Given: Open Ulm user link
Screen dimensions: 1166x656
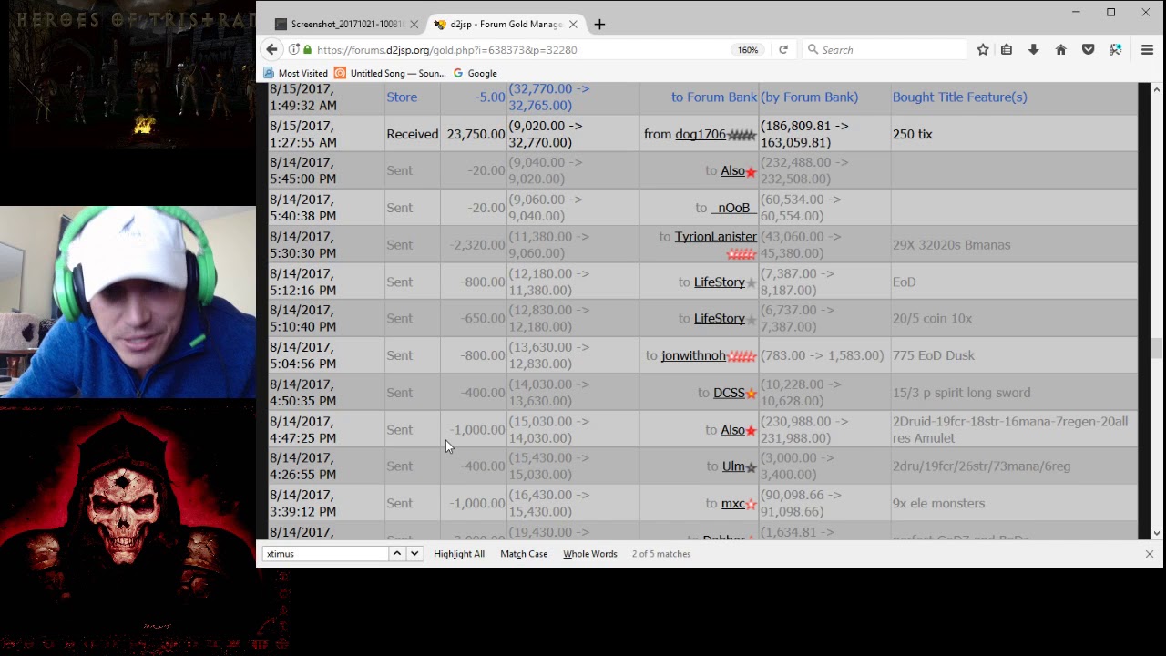Looking at the screenshot, I should pos(733,466).
